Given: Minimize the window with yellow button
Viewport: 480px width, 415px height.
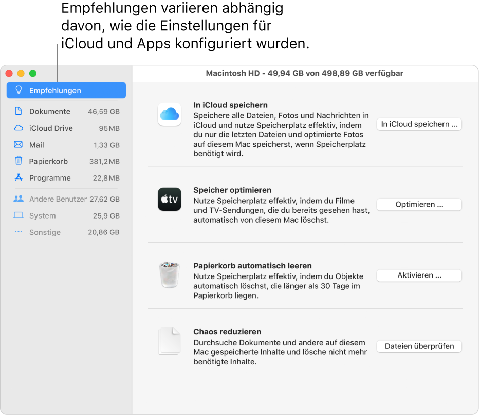Looking at the screenshot, I should [x=21, y=74].
